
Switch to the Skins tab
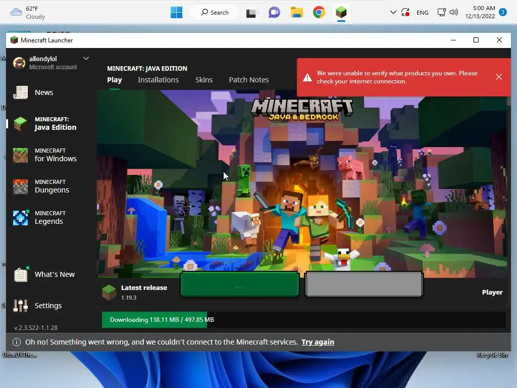click(204, 80)
